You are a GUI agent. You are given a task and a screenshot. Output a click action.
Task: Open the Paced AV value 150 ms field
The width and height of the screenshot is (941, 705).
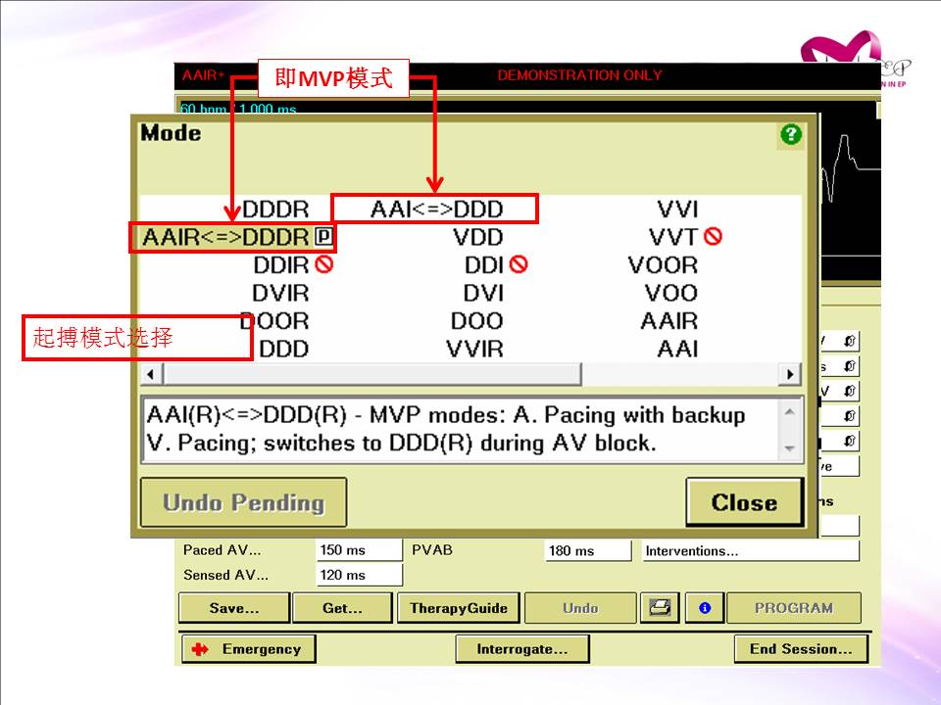pyautogui.click(x=359, y=549)
